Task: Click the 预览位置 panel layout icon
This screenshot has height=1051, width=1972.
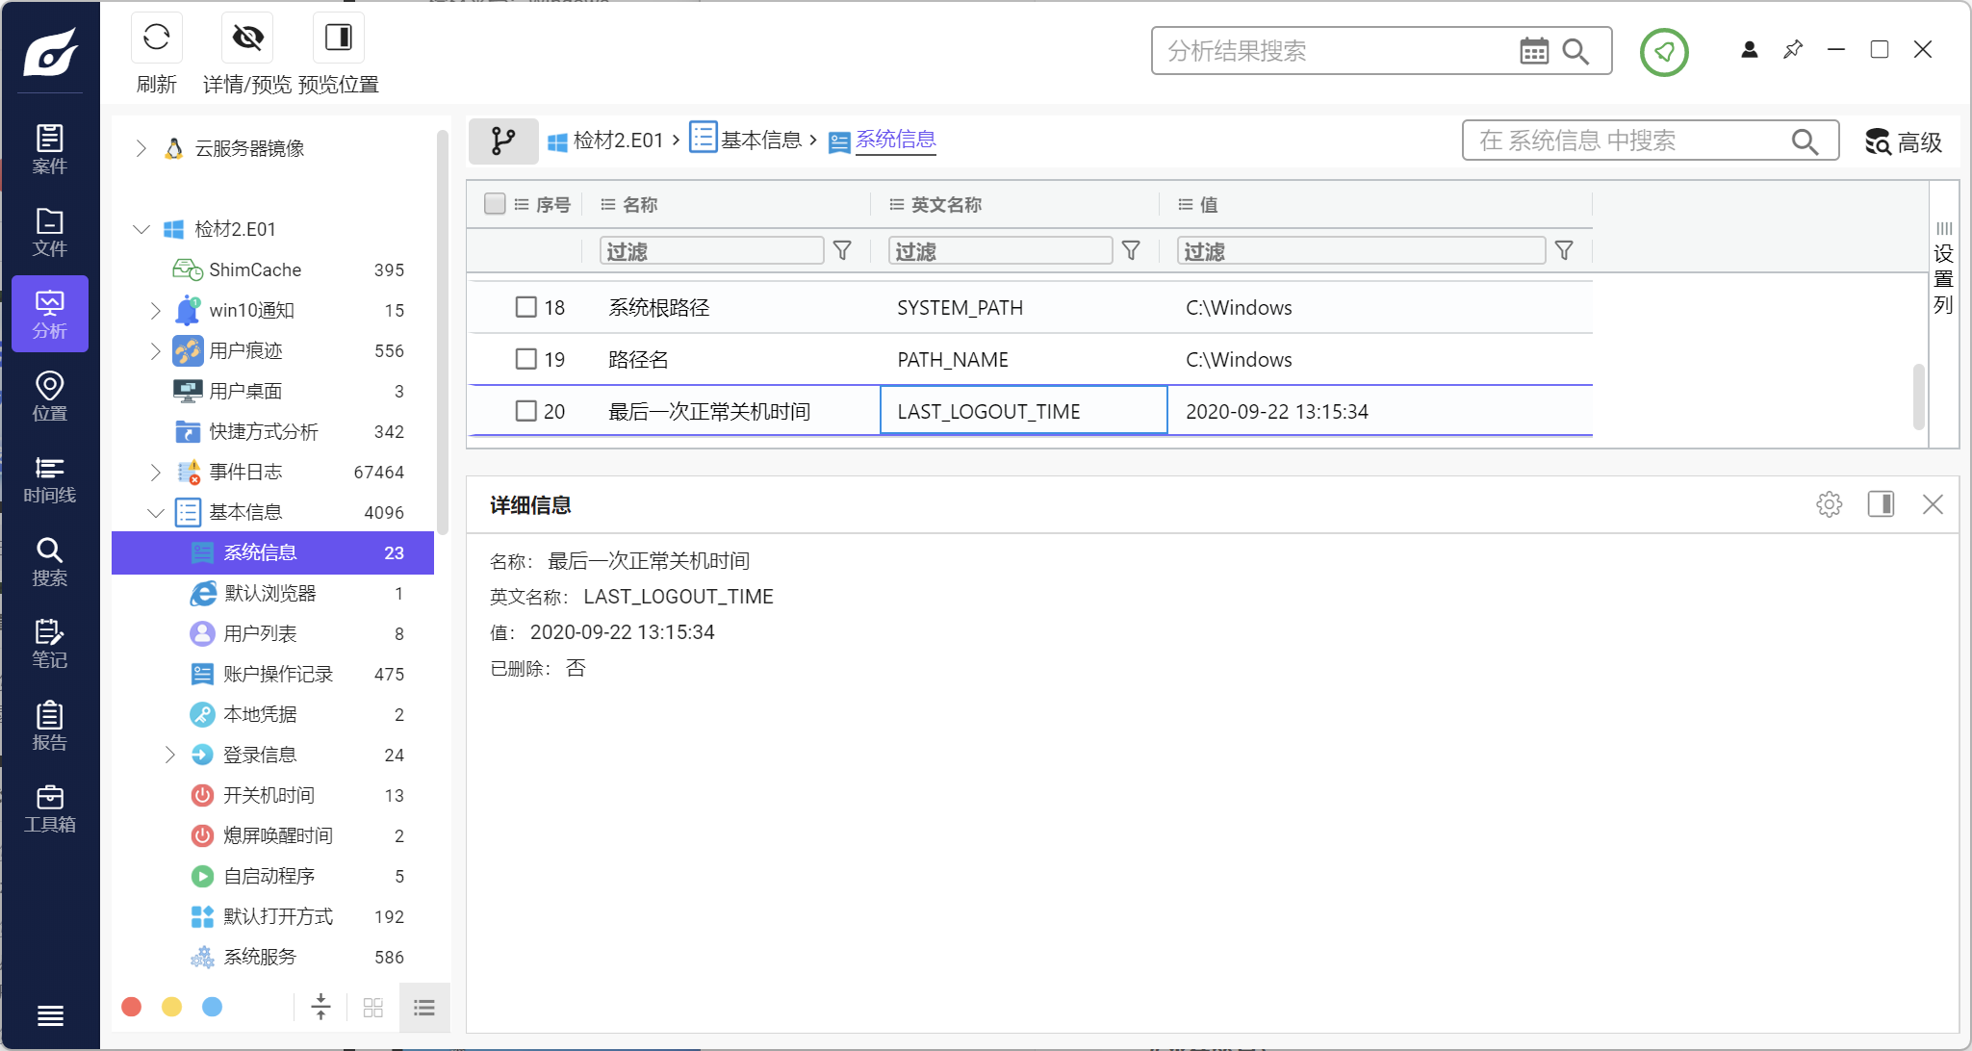Action: point(338,38)
